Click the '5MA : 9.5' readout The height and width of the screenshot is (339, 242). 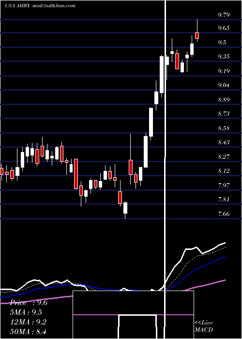26,312
